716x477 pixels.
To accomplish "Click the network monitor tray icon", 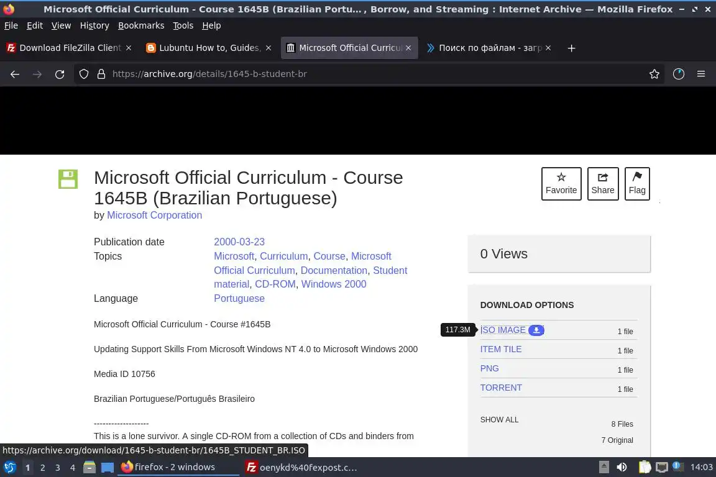I will pos(662,467).
